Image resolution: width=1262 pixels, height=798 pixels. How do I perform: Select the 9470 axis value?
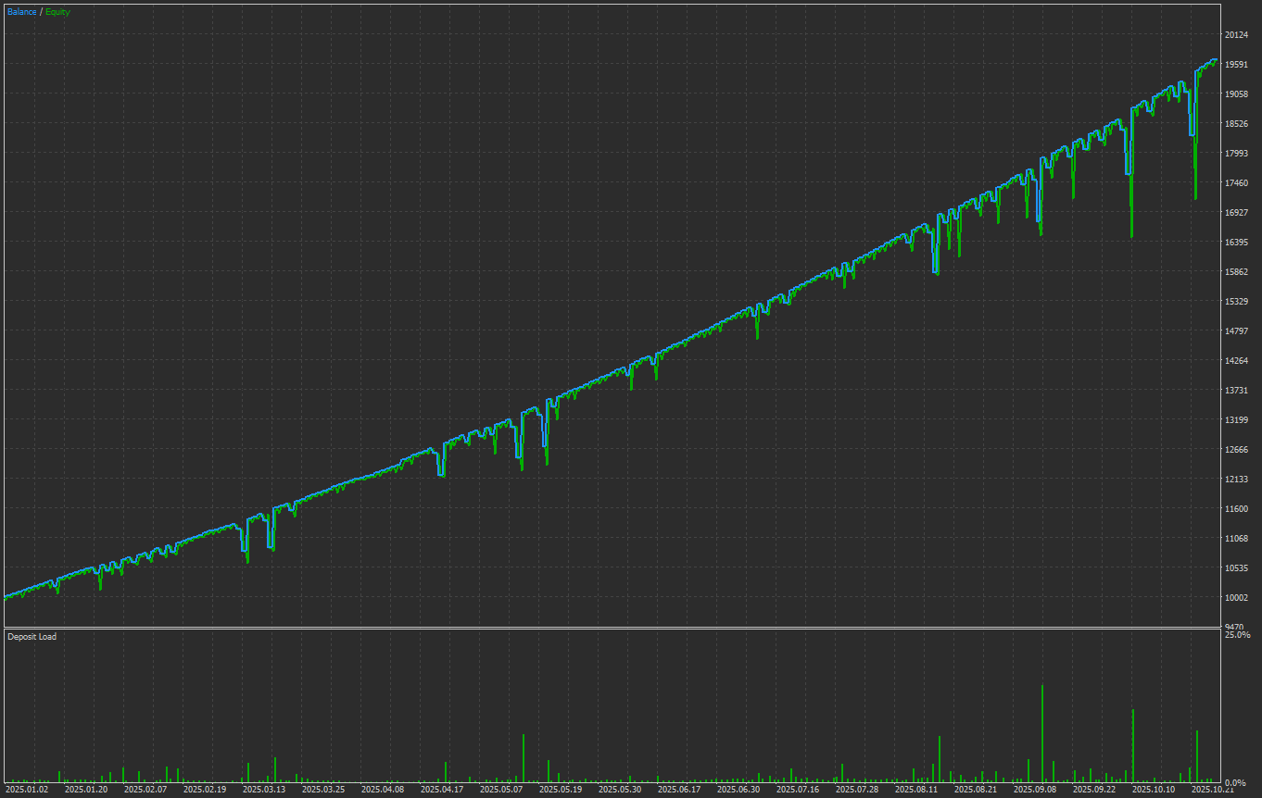[1235, 627]
